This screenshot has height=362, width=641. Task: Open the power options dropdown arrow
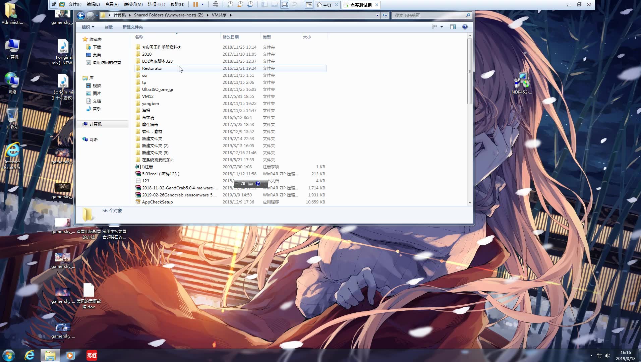point(203,4)
